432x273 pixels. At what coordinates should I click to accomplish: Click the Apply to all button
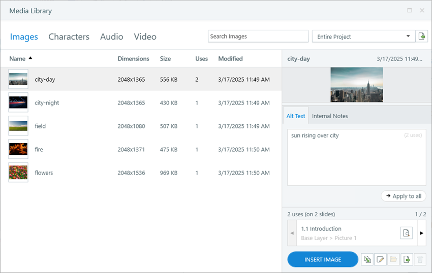point(404,196)
